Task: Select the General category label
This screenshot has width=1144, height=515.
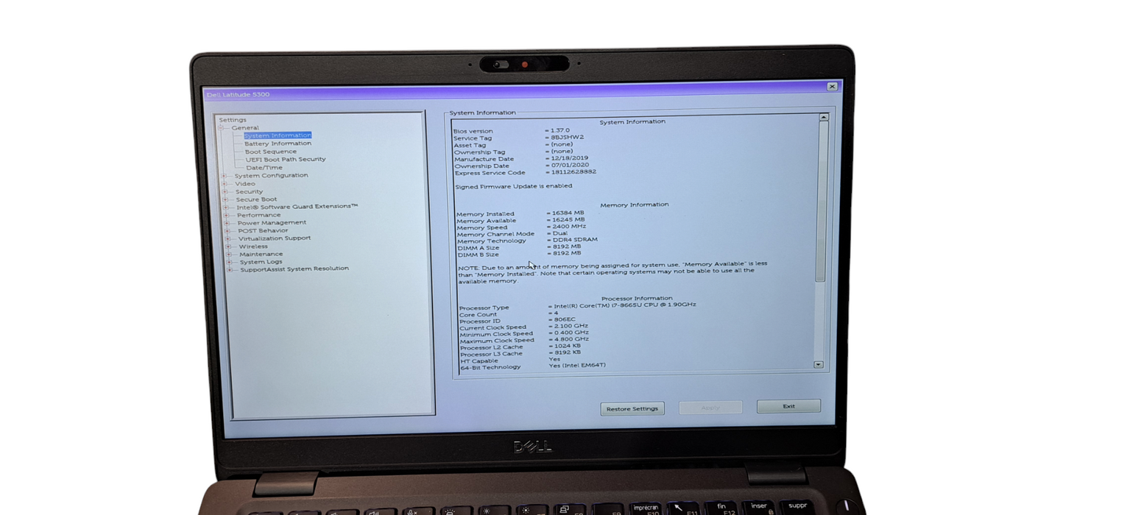Action: pos(244,128)
